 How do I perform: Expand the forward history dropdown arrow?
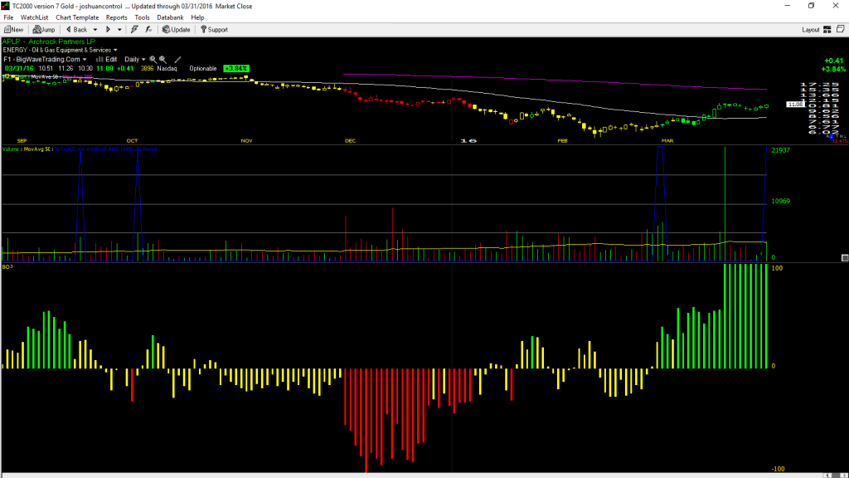119,30
